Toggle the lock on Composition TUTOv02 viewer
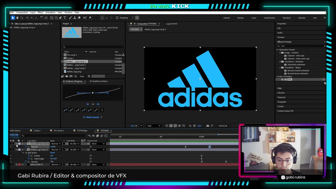 tap(135, 24)
